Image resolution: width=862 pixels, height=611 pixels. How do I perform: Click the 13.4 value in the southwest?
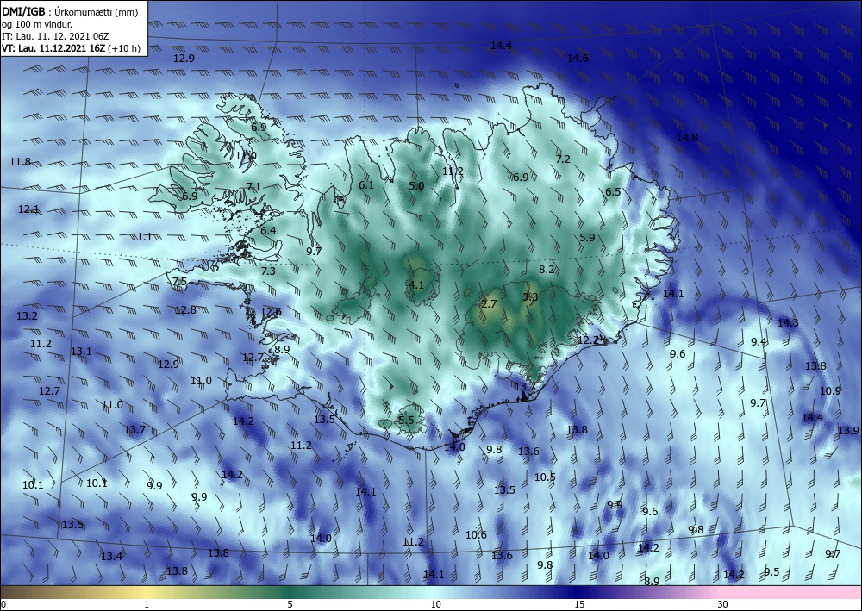click(x=111, y=556)
